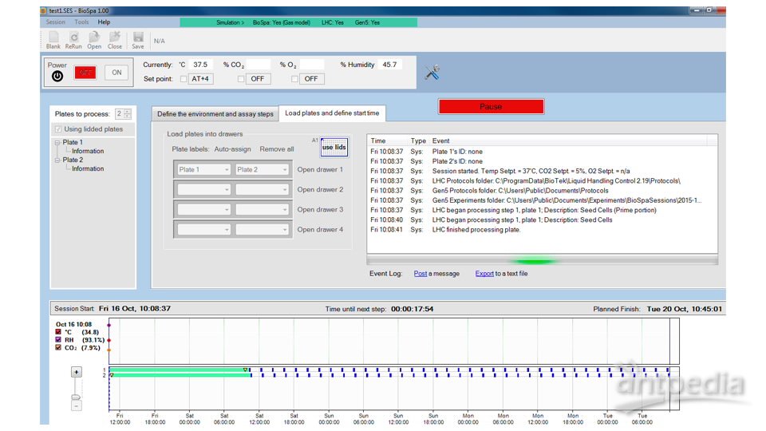
Task: Toggle the RH humidity graph checkbox
Action: 57,339
